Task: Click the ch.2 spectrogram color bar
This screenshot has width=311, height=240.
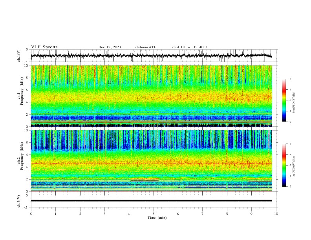Action: 284,165
